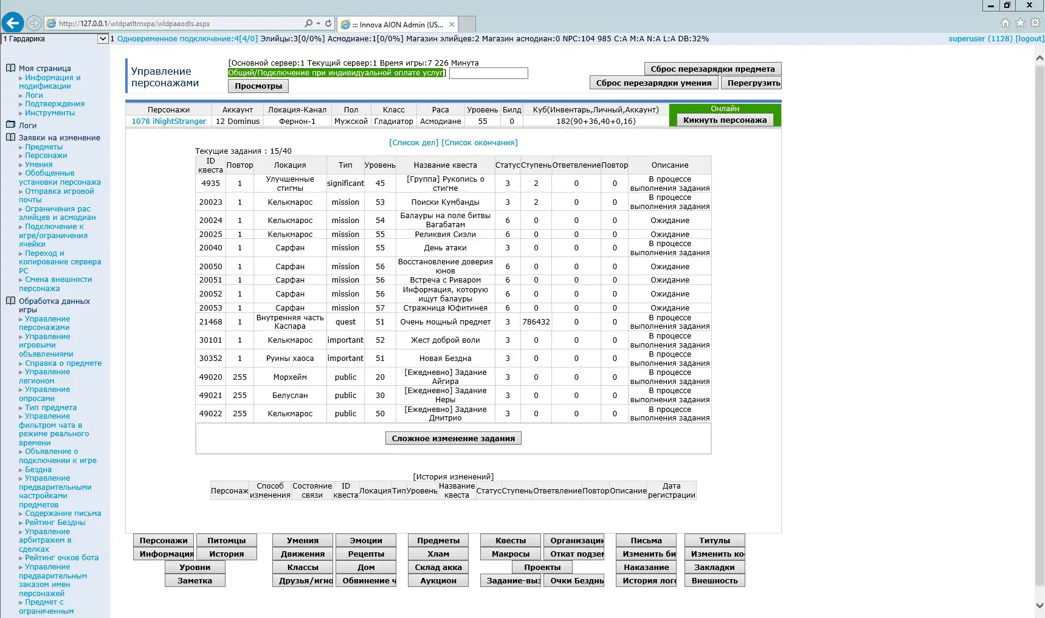Focus the empty text field near header
The height and width of the screenshot is (618, 1045).
click(x=488, y=73)
